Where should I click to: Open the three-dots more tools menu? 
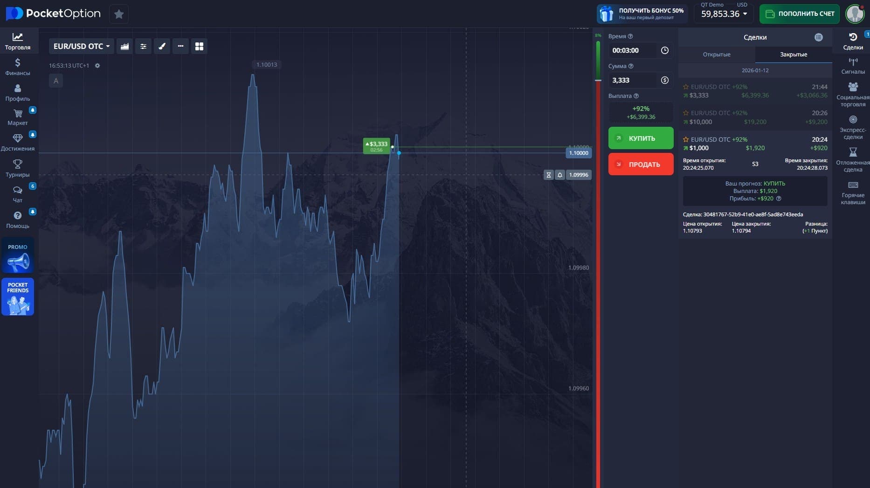pos(180,46)
